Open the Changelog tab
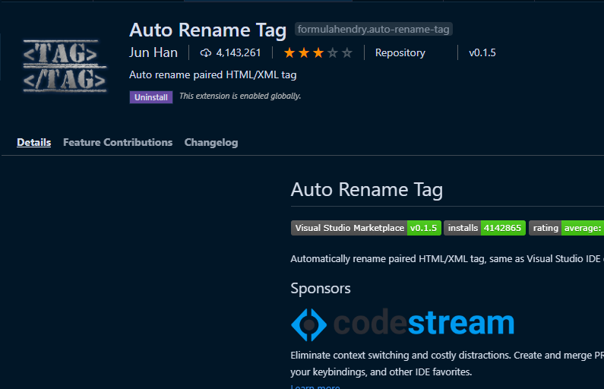This screenshot has height=389, width=604. pyautogui.click(x=211, y=143)
